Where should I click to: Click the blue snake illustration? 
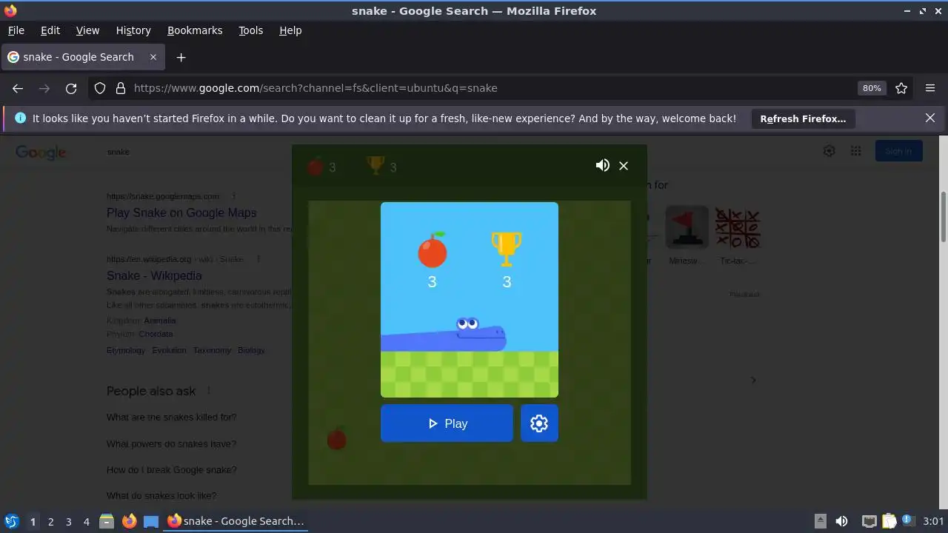tap(444, 335)
